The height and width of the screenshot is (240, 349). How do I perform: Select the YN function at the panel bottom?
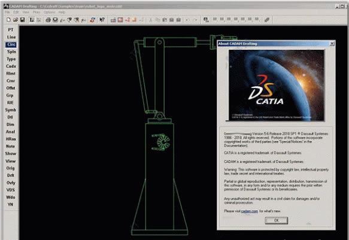pos(10,205)
